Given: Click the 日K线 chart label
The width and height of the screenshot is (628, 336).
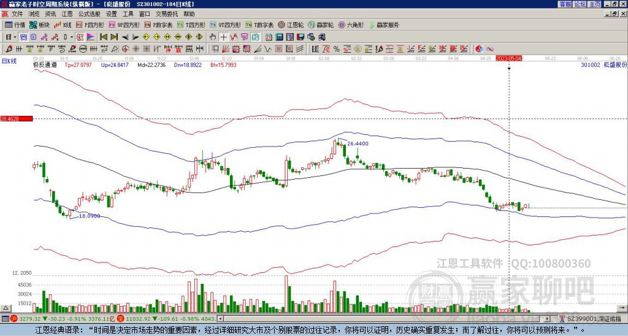Looking at the screenshot, I should [x=9, y=61].
